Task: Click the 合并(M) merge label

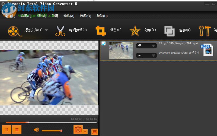Action: pyautogui.click(x=185, y=30)
